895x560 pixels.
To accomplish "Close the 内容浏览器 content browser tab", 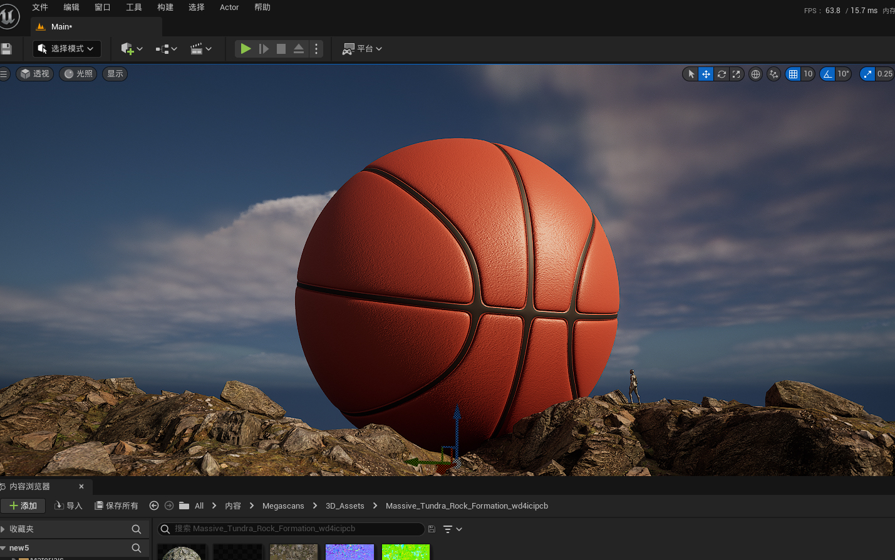I will [x=81, y=487].
